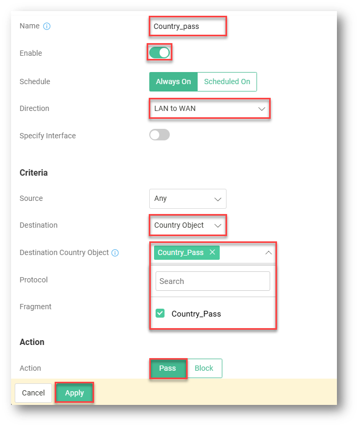
Task: Switch schedule to Scheduled On
Action: click(x=227, y=82)
